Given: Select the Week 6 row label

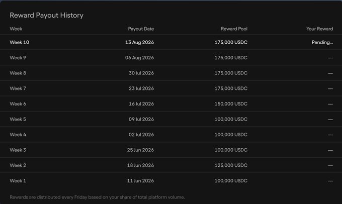Looking at the screenshot, I should [18, 104].
